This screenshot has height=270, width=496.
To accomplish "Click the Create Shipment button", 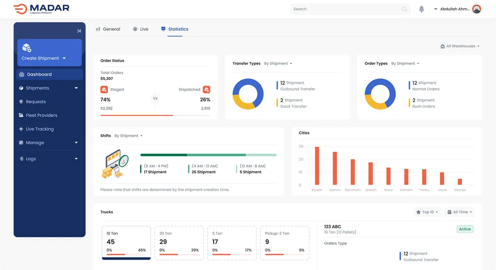I will (x=49, y=53).
